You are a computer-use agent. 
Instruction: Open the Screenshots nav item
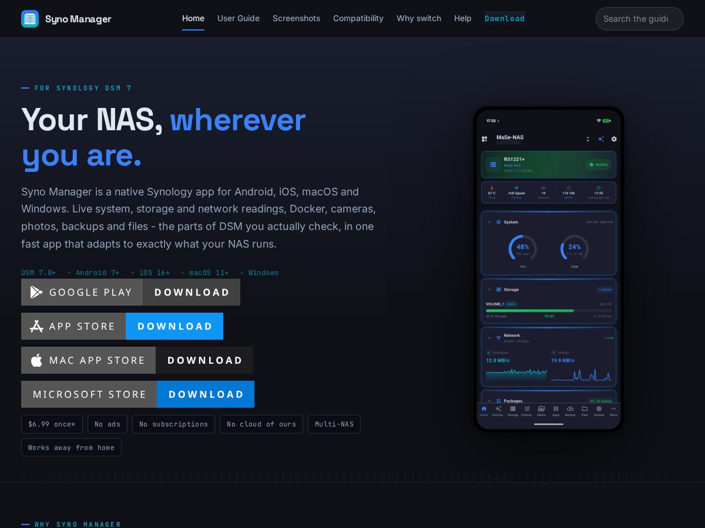coord(296,18)
